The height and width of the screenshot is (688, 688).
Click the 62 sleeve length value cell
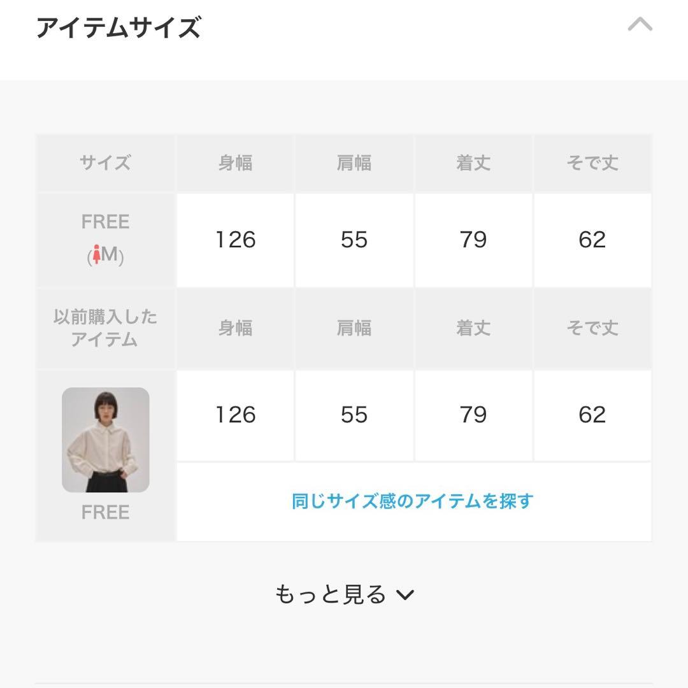coord(592,240)
